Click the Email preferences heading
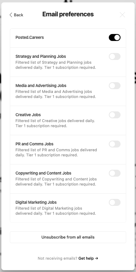 click(x=68, y=14)
